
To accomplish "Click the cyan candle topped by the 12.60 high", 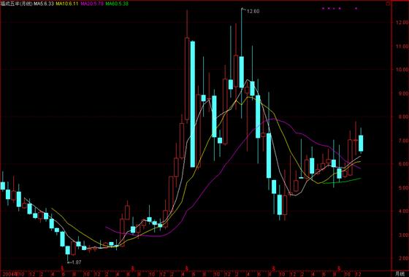I will pyautogui.click(x=242, y=72).
